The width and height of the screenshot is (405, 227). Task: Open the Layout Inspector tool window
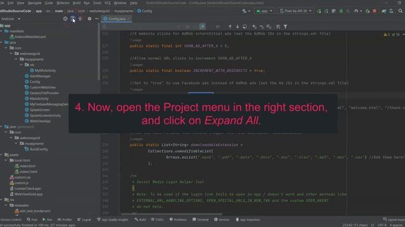tap(394, 219)
